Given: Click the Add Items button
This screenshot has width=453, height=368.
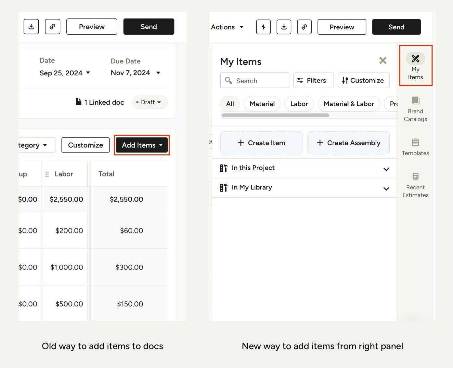Looking at the screenshot, I should pyautogui.click(x=142, y=145).
